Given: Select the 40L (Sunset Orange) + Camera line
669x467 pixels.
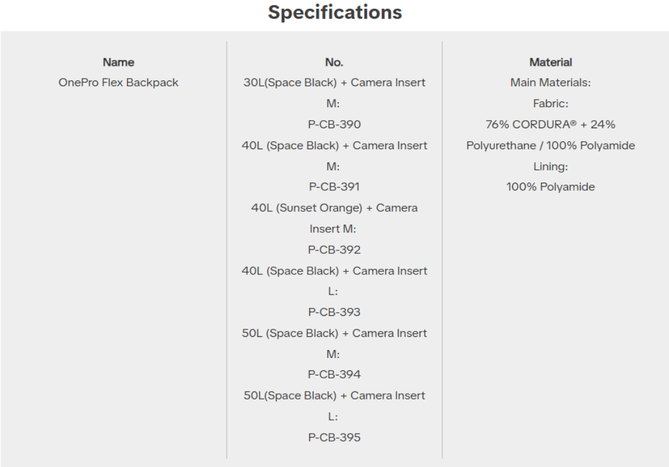Looking at the screenshot, I should 334,207.
